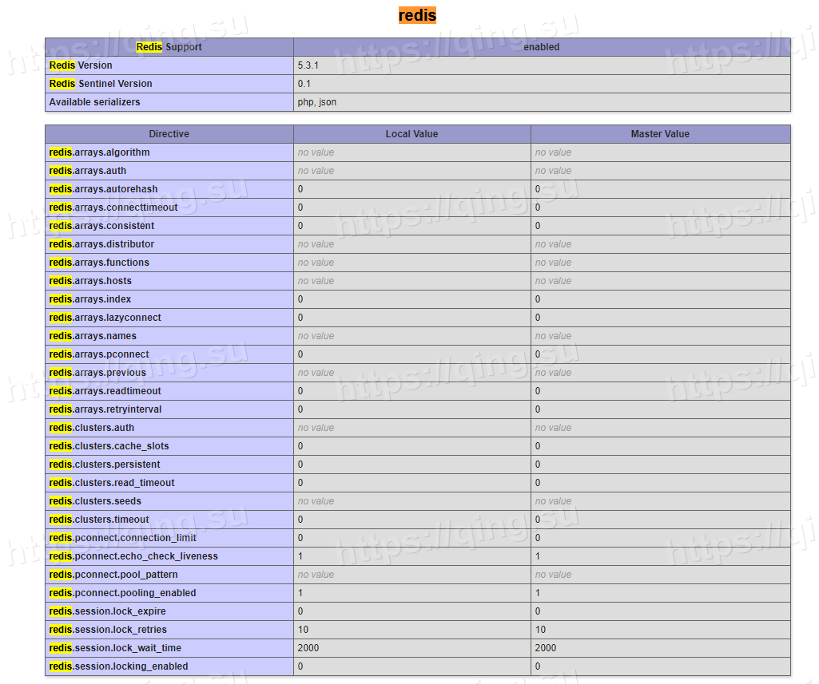Select redis.session.lock_retries directive
Screen dimensions: 819x684
click(108, 630)
